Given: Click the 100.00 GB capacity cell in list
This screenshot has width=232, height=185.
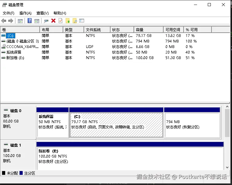Looking at the screenshot, I should coord(145,58).
